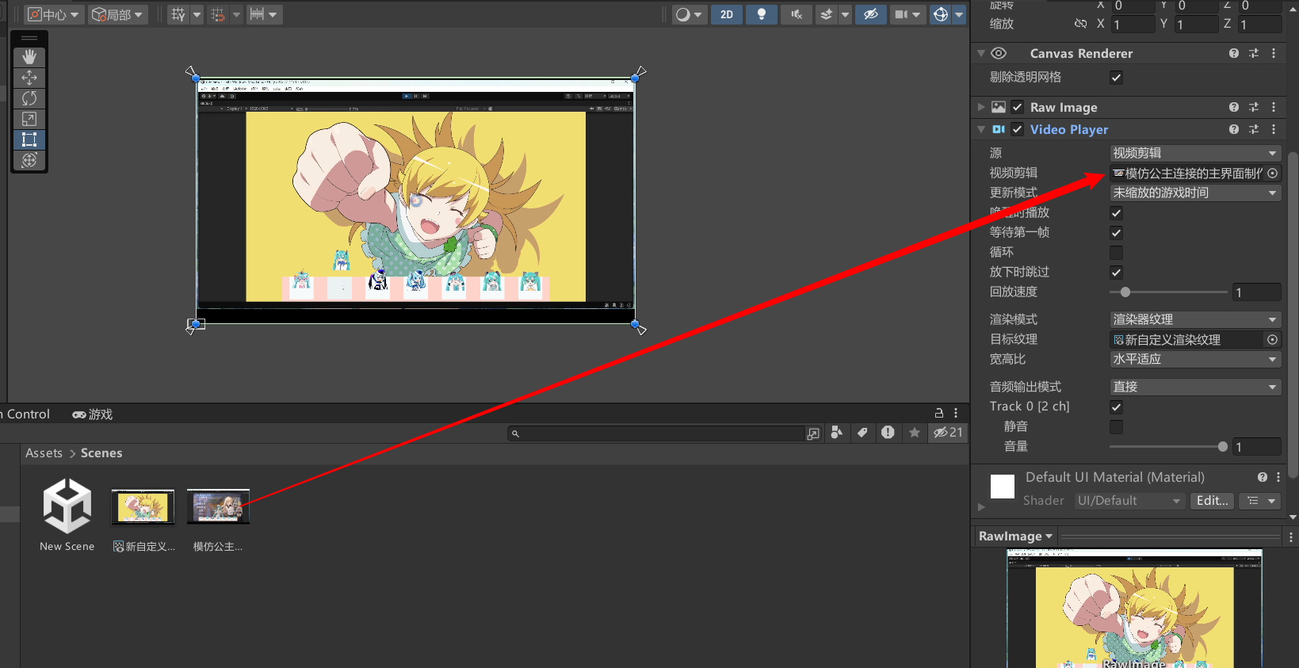Image resolution: width=1299 pixels, height=668 pixels.
Task: Open object picker for 视频剪辑 field
Action: point(1273,173)
